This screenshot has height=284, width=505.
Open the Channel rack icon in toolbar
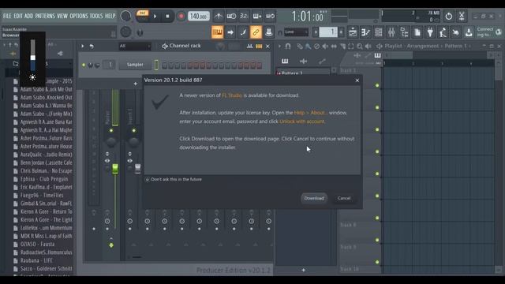click(x=379, y=32)
